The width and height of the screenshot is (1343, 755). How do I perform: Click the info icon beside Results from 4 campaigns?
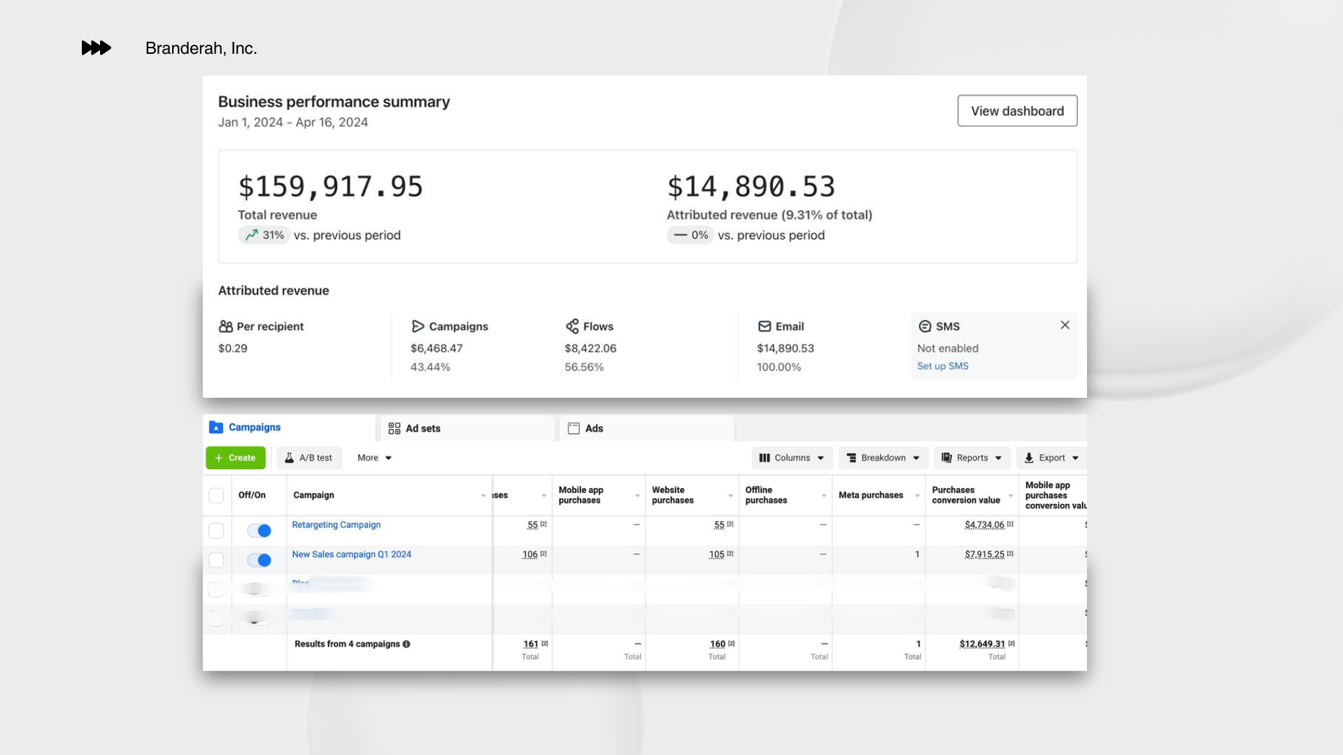click(406, 644)
